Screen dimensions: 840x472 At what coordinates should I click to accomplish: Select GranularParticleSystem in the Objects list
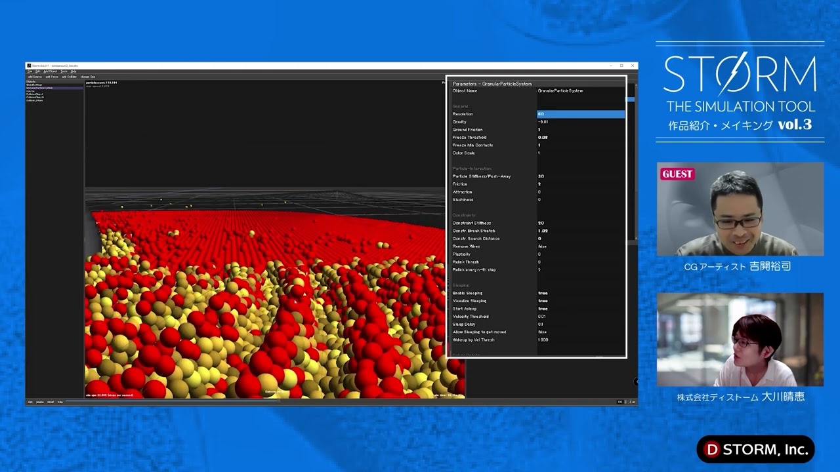(x=54, y=88)
